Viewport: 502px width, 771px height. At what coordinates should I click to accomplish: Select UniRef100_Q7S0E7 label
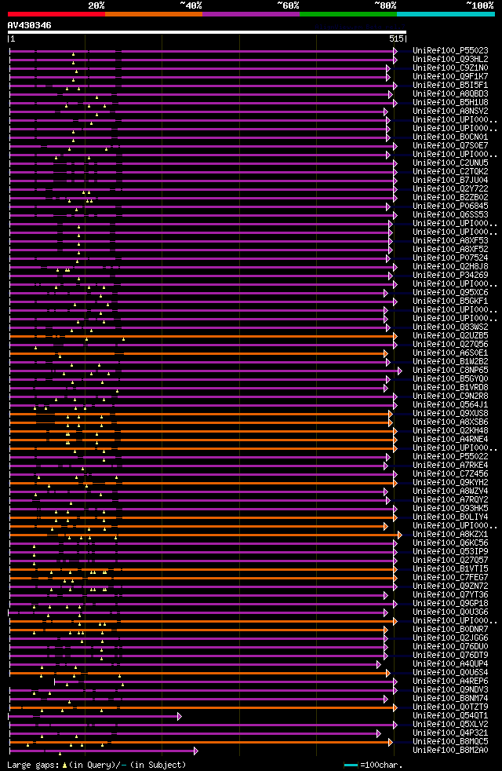(450, 145)
